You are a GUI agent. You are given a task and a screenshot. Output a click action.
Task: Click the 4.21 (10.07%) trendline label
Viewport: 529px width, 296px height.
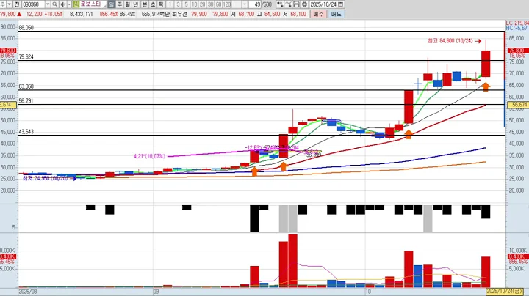149,156
